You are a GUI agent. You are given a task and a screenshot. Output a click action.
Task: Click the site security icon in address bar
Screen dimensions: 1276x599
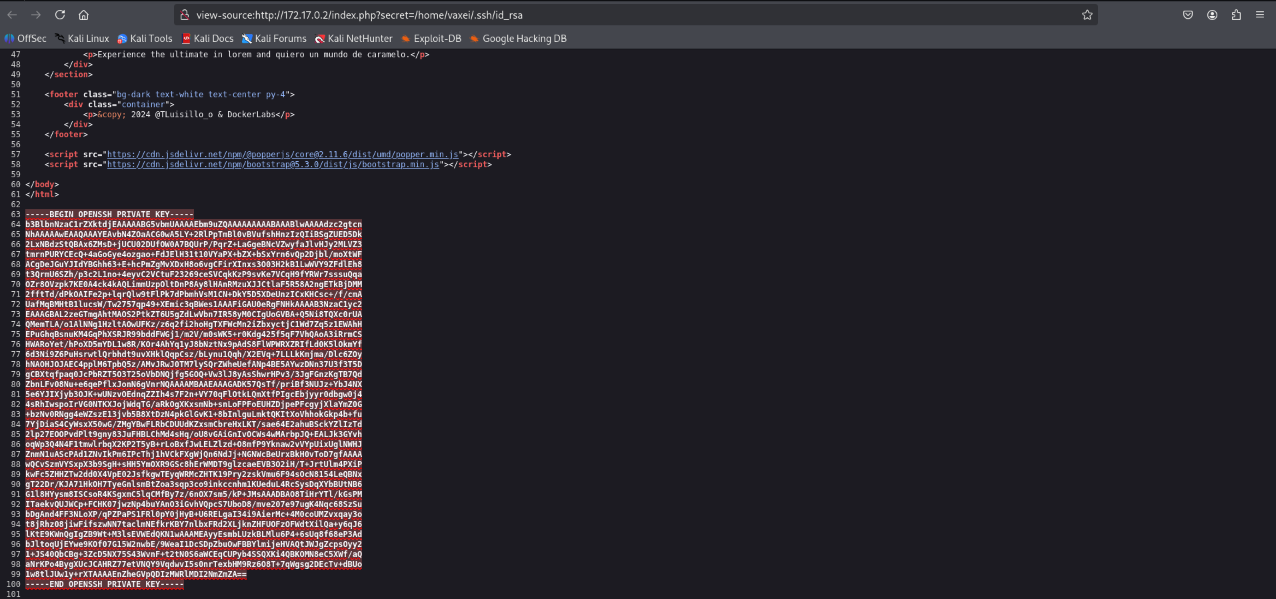coord(185,15)
